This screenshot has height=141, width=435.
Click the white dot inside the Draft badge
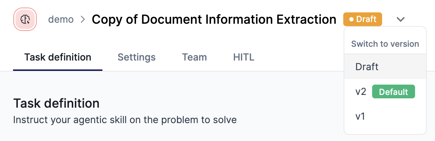pyautogui.click(x=351, y=20)
